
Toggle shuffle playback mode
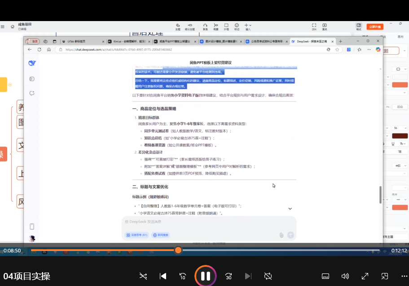coord(143,276)
